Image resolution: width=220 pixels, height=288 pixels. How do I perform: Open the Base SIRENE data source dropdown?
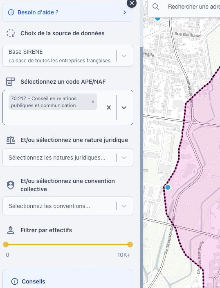point(68,56)
